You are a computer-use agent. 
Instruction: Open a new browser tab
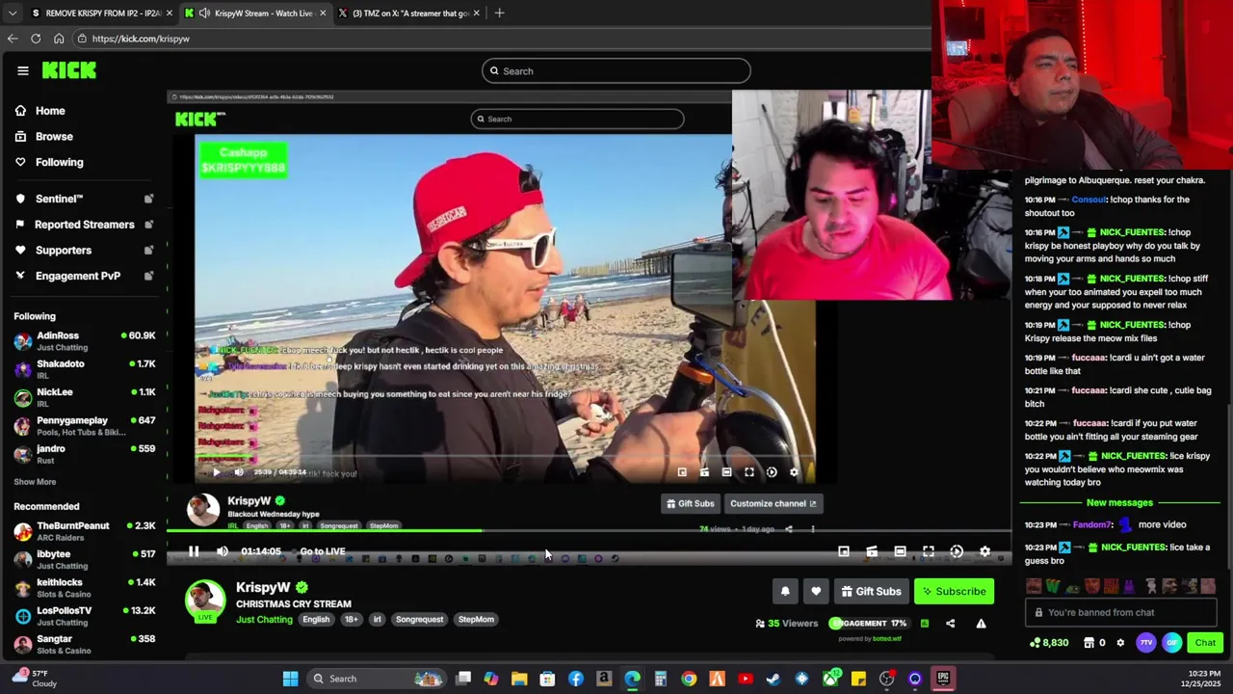click(500, 13)
